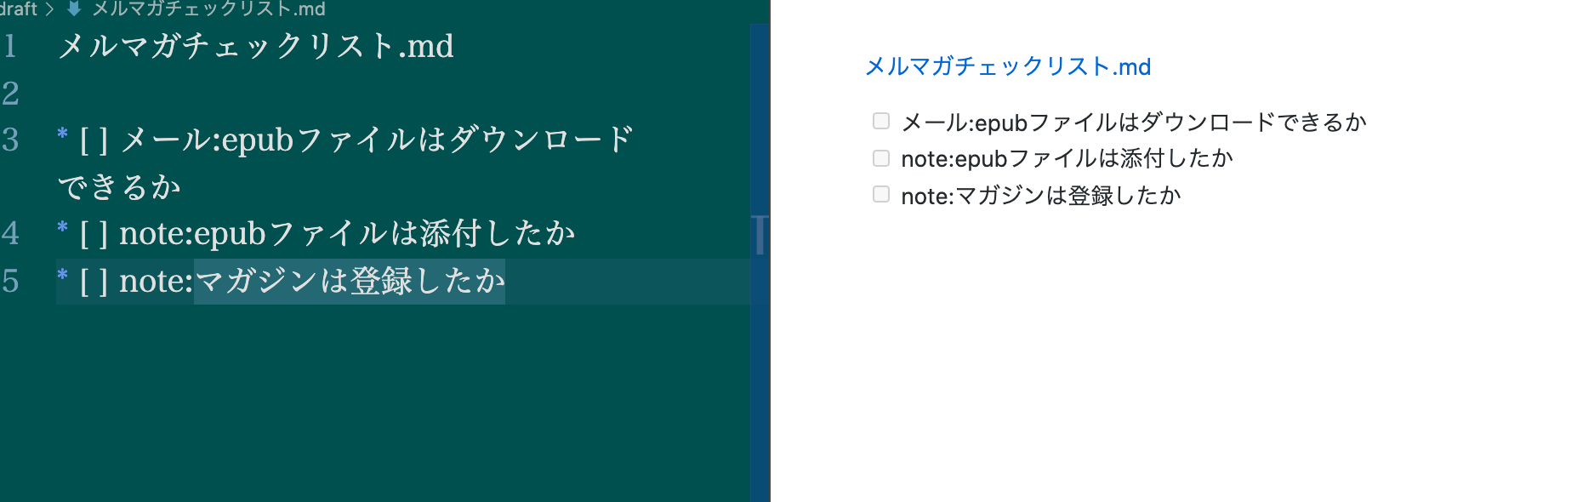Click the wrapped text できるか in editor
This screenshot has height=502, width=1577.
coord(120,187)
